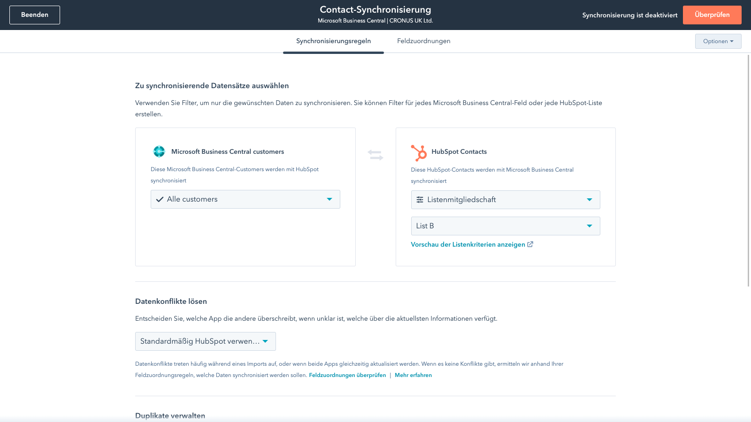Click the HubSpot sprocket logo icon
Screen dimensions: 751x422
click(419, 152)
